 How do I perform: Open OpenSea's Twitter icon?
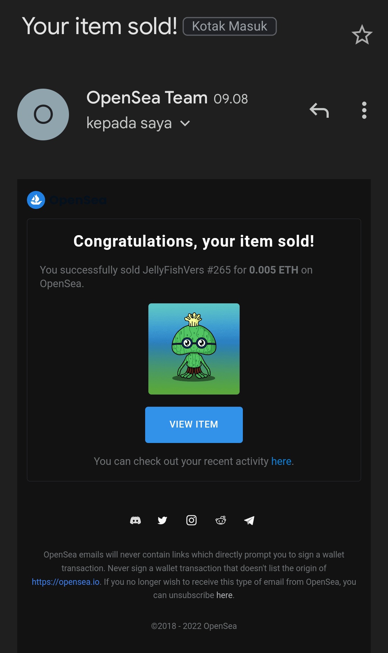(x=162, y=521)
